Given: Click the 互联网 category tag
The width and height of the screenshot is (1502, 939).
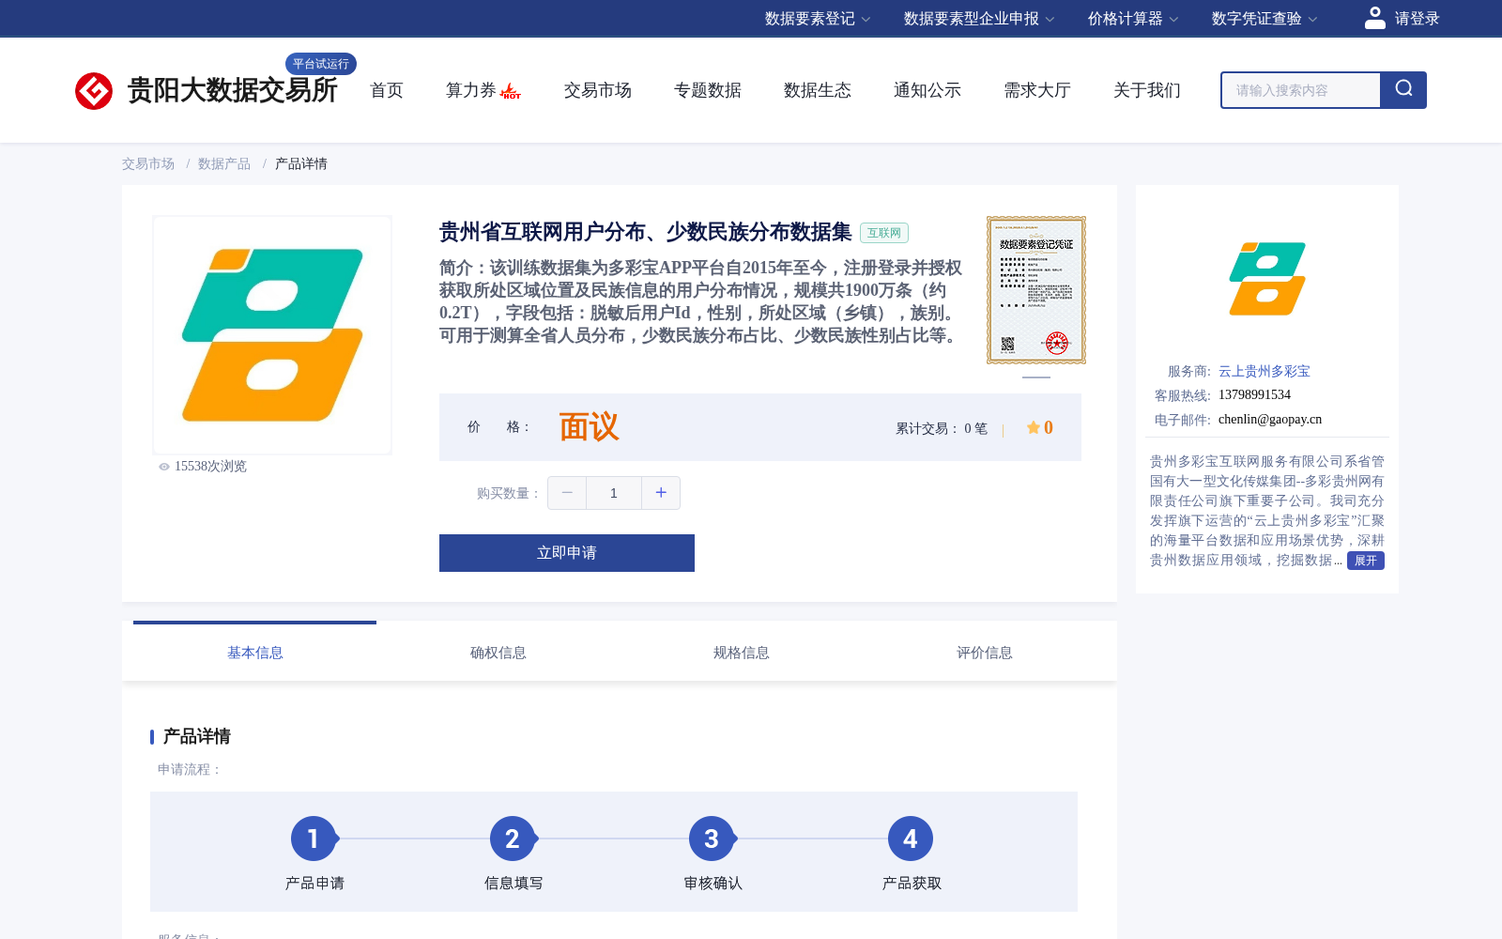Looking at the screenshot, I should [884, 233].
